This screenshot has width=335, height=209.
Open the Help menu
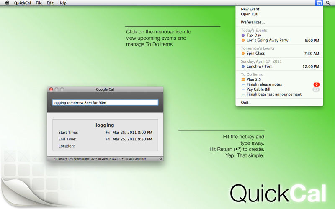tap(62, 3)
